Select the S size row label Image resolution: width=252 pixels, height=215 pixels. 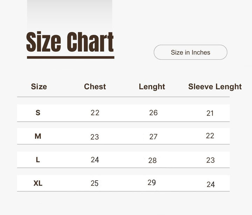tap(38, 113)
